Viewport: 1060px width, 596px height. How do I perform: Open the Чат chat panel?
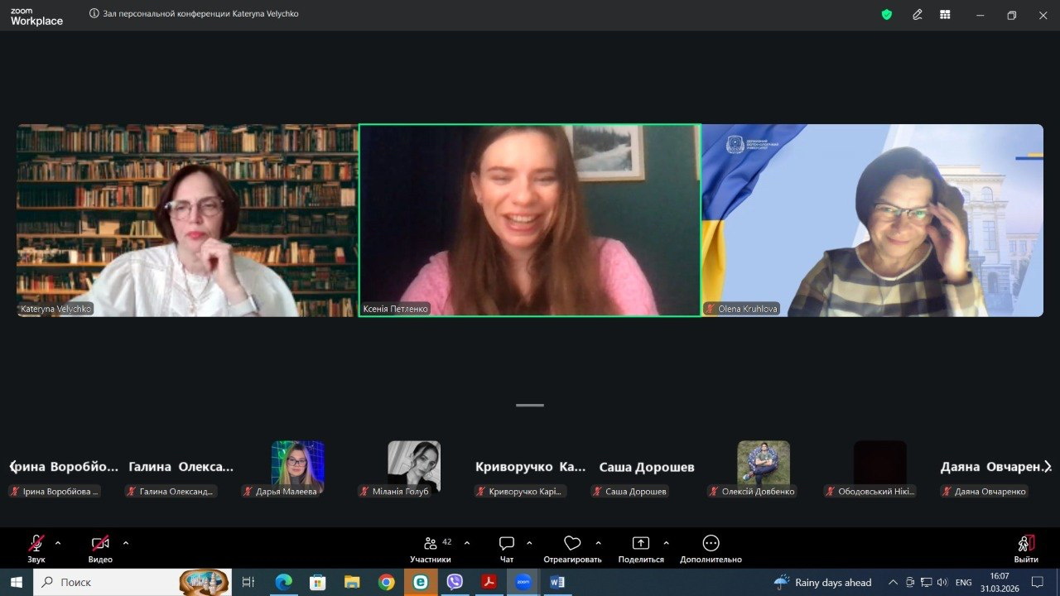point(507,544)
